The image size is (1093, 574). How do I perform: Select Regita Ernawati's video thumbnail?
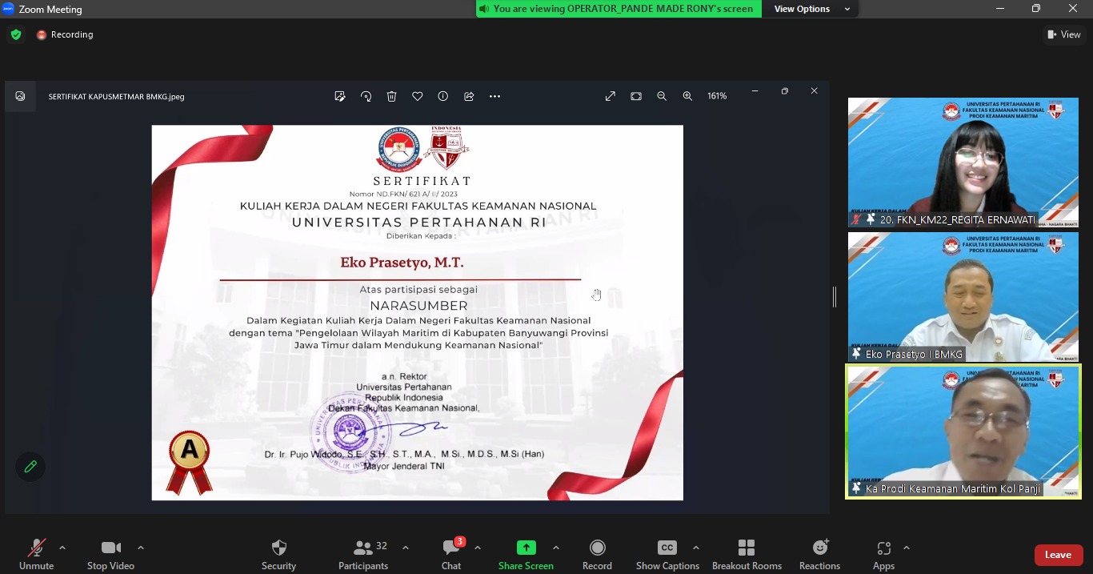pos(963,163)
